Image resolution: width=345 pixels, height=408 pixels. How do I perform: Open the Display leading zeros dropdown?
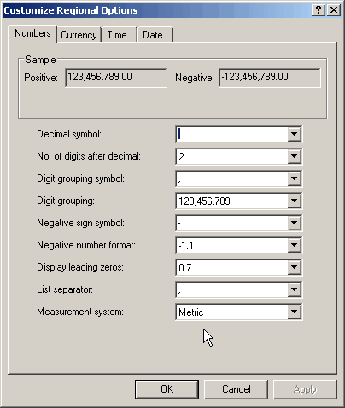294,267
